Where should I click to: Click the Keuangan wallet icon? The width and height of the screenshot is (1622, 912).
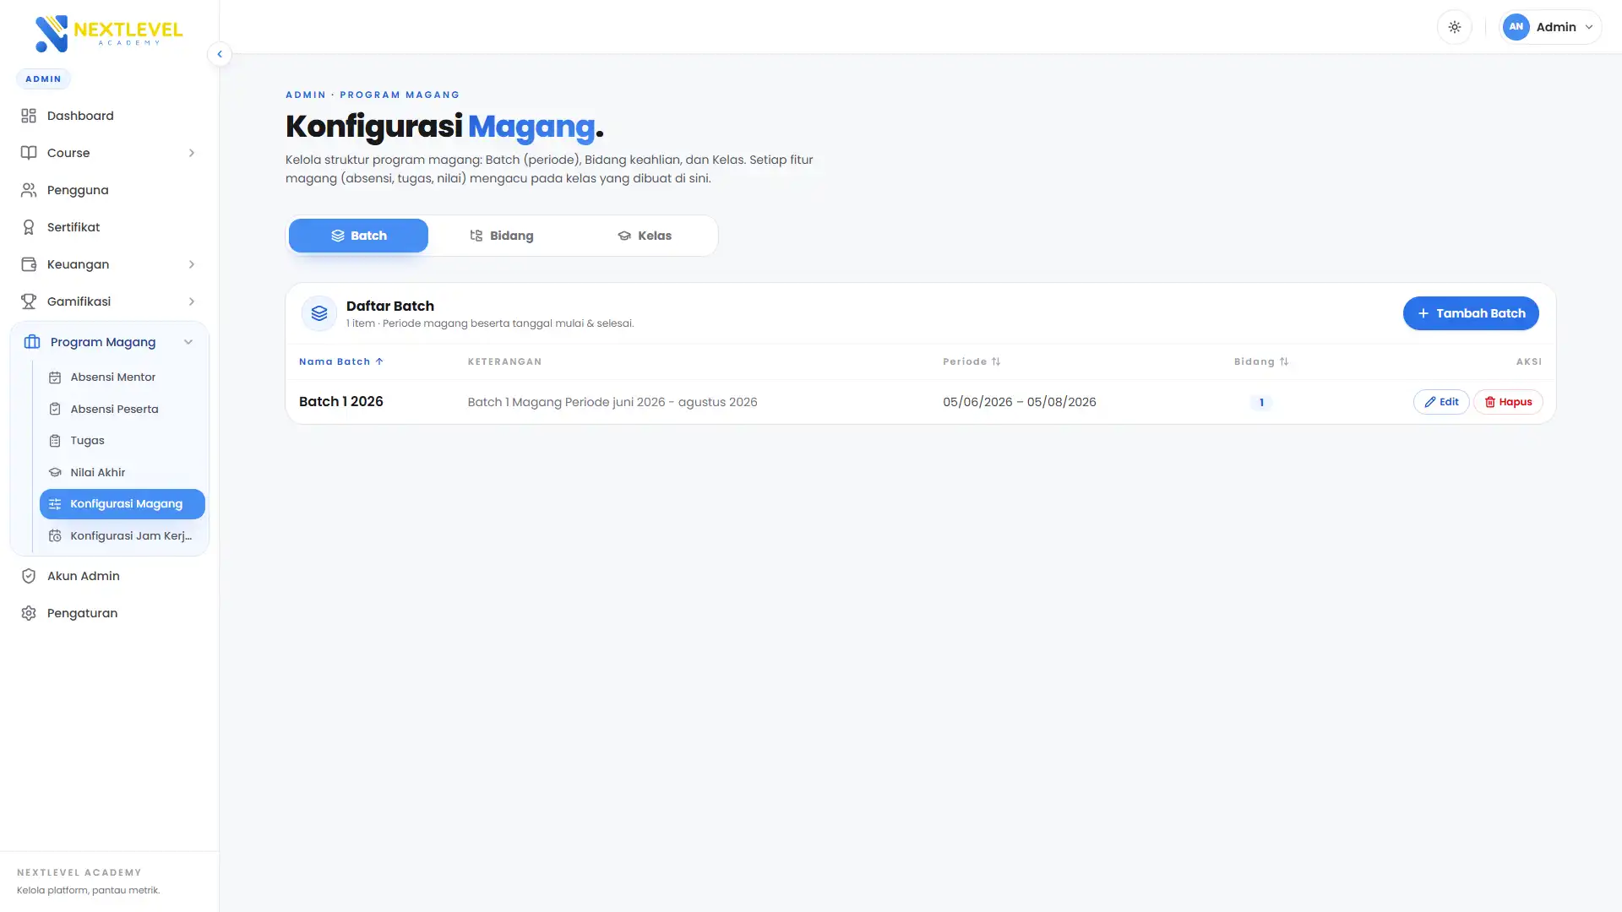pyautogui.click(x=29, y=264)
